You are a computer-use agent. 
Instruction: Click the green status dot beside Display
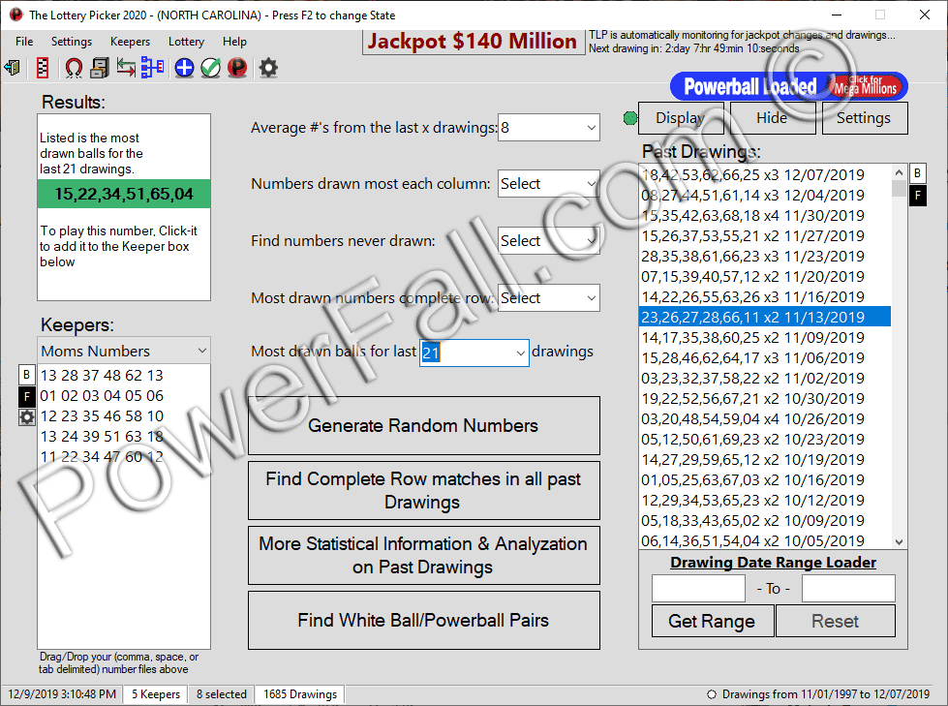point(630,118)
